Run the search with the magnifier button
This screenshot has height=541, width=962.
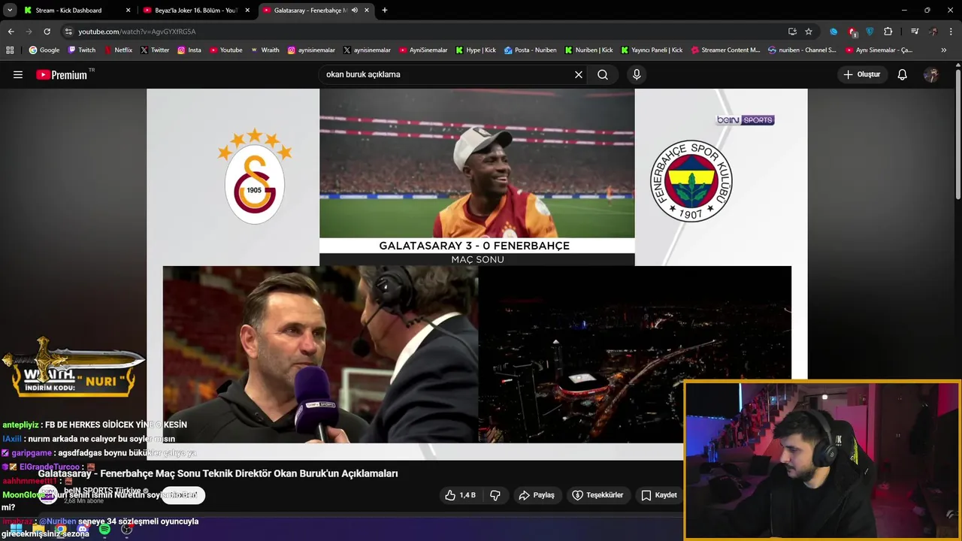(603, 74)
